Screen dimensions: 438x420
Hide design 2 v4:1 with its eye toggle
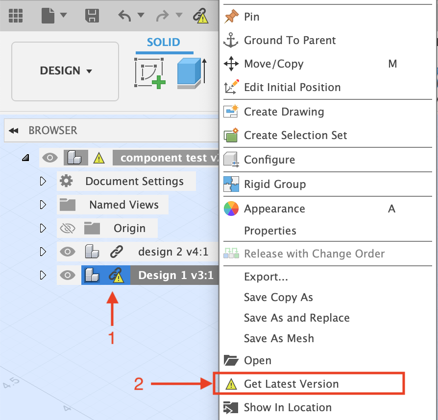68,251
